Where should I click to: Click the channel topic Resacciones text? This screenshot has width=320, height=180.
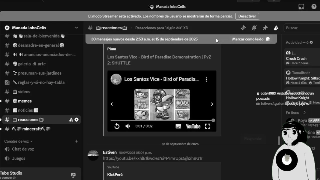point(162,28)
